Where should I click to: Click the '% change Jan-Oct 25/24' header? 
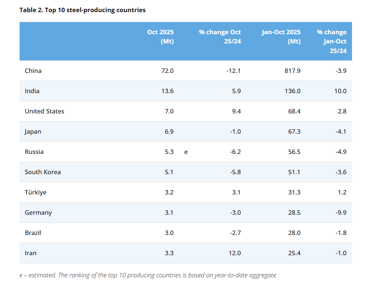point(332,41)
